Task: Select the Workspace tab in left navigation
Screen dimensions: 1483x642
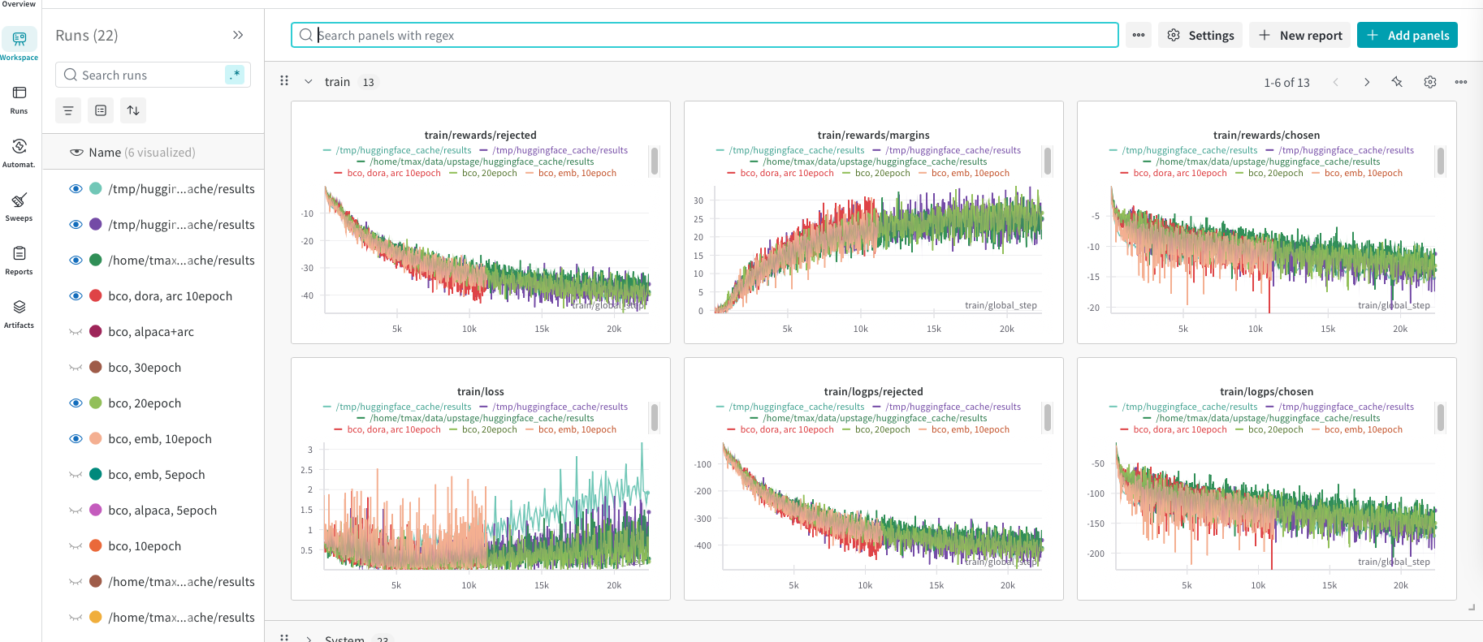Action: (19, 45)
